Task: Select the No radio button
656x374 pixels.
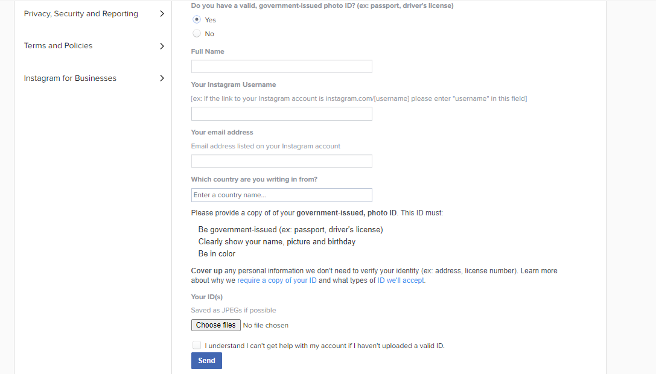Action: coord(197,33)
